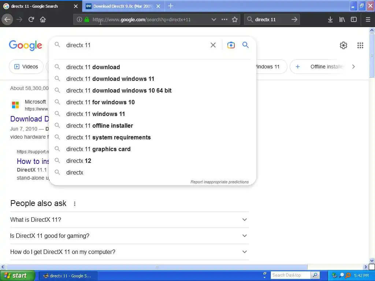The height and width of the screenshot is (281, 375).
Task: Click the green padlock security icon
Action: (86, 20)
